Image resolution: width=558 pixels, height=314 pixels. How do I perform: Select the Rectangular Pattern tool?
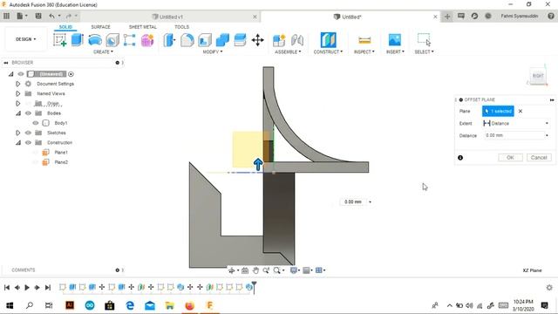pos(129,40)
